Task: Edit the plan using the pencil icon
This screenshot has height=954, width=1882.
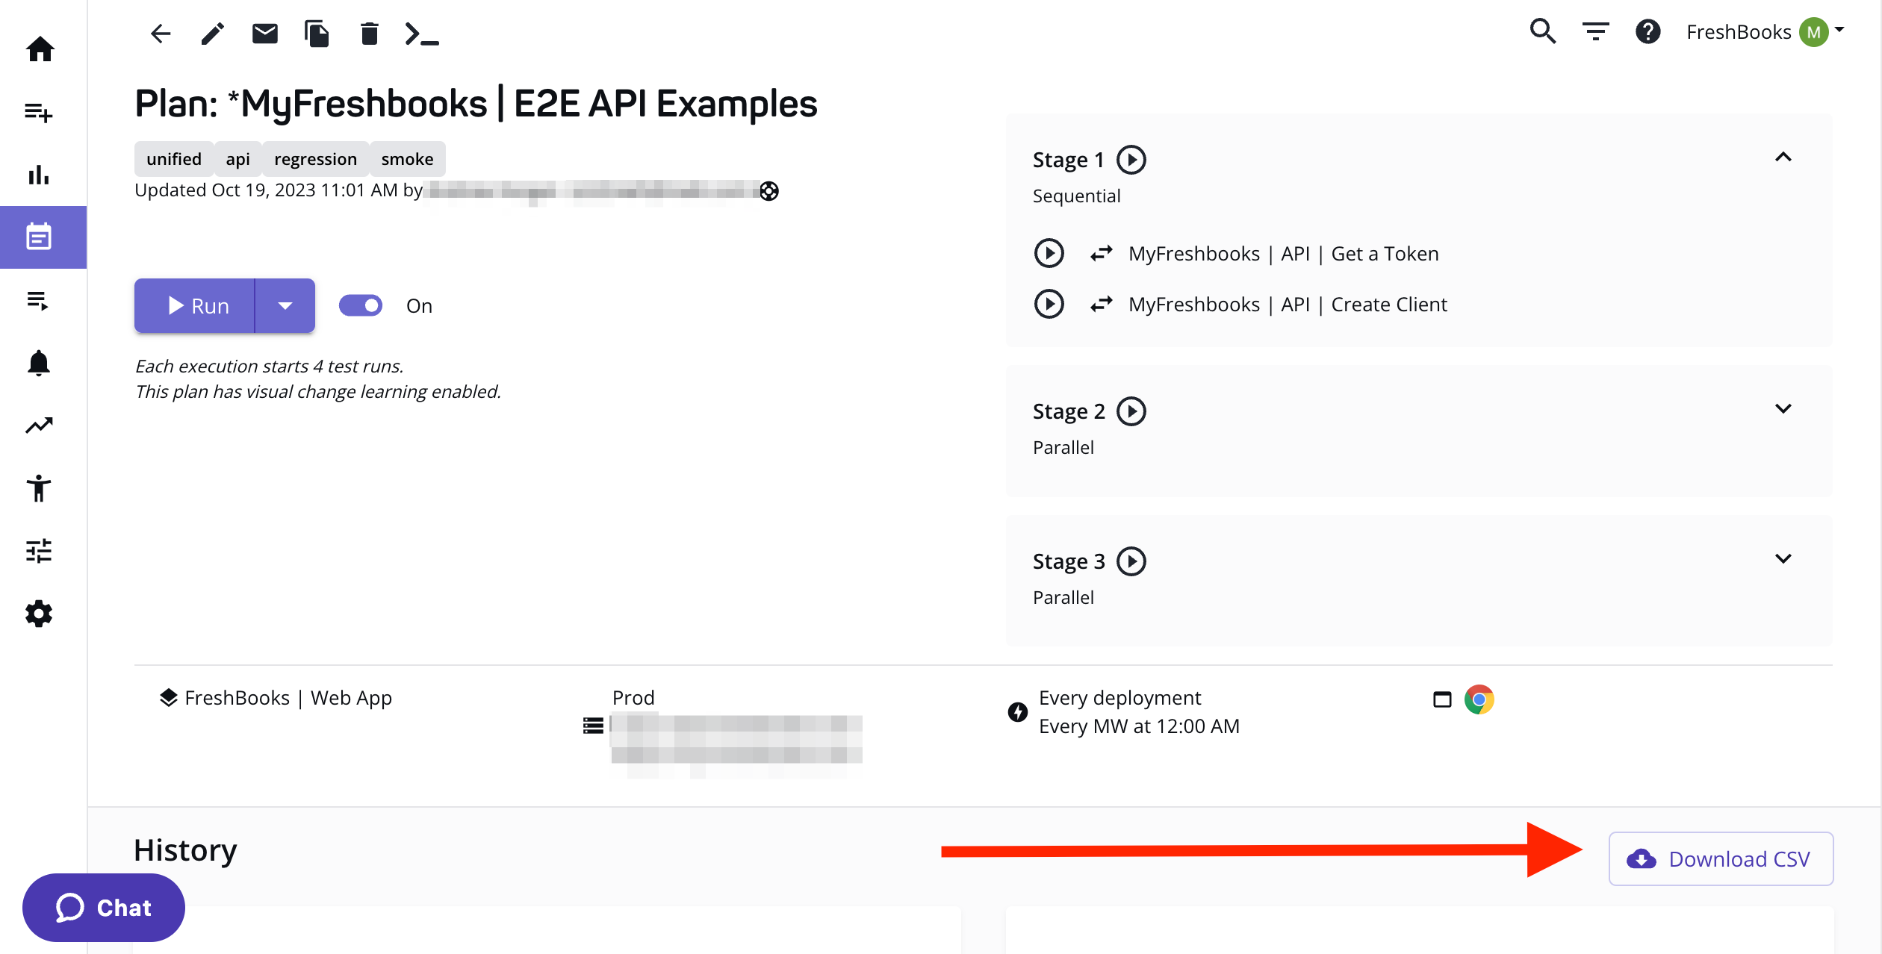Action: (212, 33)
